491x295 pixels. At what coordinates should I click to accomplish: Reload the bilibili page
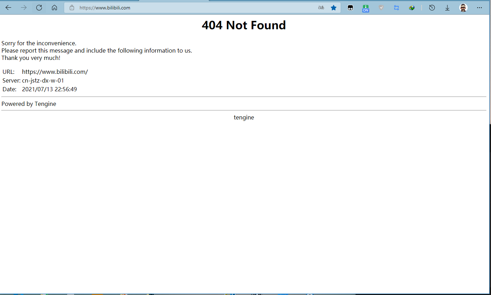click(39, 8)
